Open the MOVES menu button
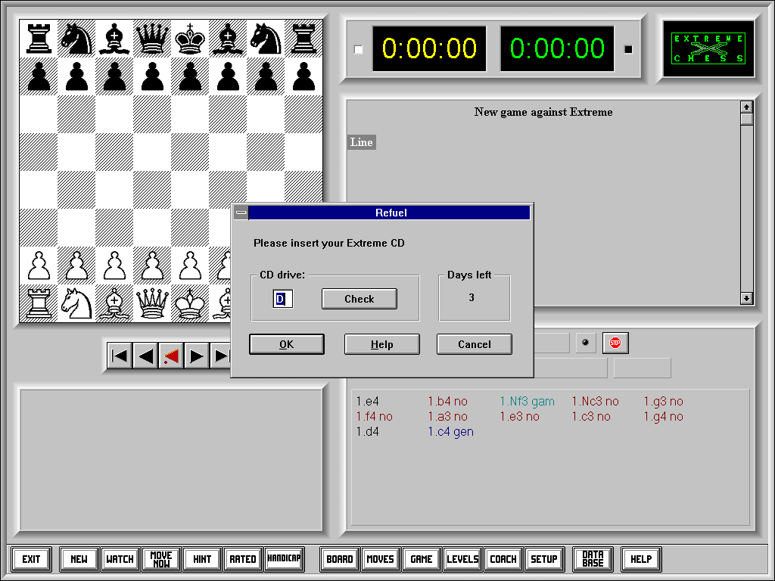 pos(380,559)
